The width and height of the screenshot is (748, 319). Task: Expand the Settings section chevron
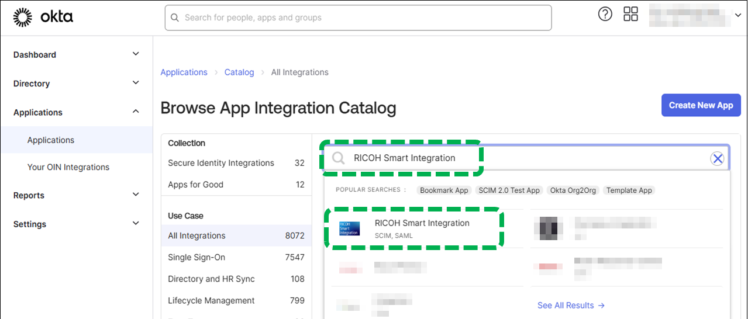click(x=136, y=223)
